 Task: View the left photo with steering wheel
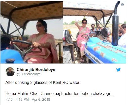(x=32, y=32)
